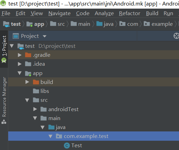
Task: Select the src row in tree
Action: click(x=94, y=100)
